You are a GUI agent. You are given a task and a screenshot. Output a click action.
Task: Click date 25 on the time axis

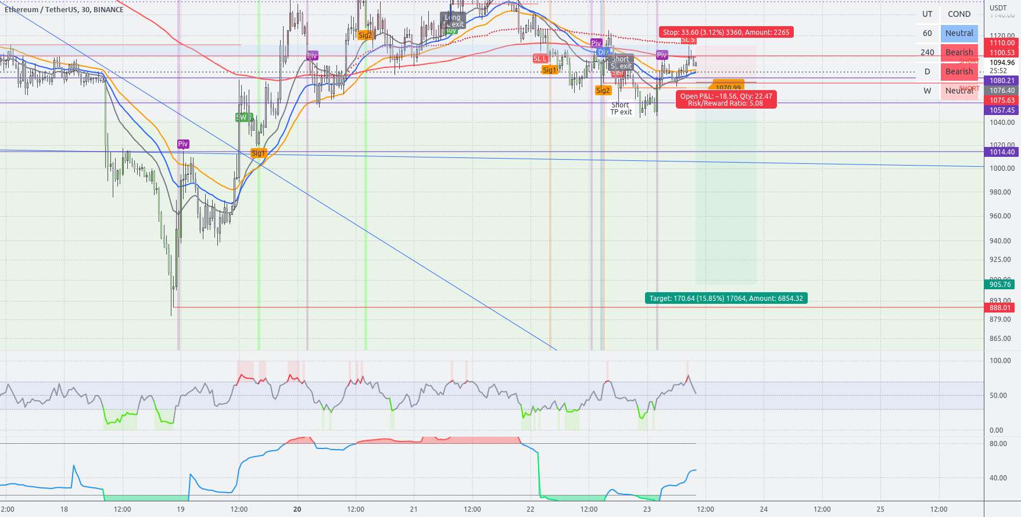click(880, 509)
